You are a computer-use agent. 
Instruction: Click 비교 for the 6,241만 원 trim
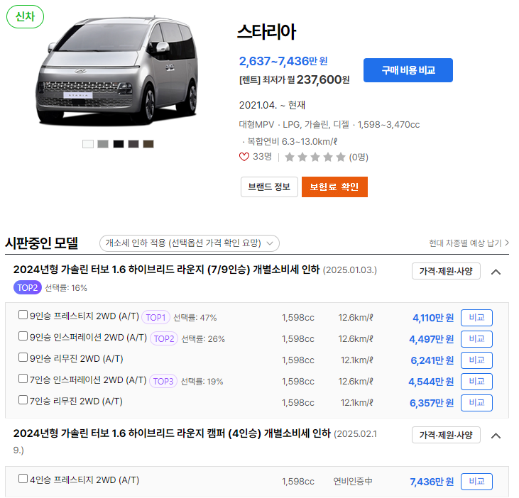click(x=476, y=360)
